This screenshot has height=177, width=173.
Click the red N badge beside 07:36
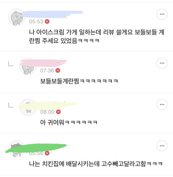(58, 71)
